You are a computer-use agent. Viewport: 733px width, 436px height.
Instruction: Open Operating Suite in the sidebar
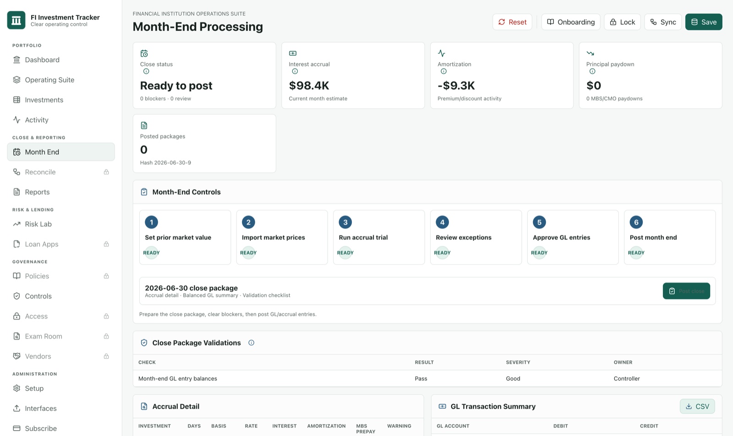click(x=61, y=80)
